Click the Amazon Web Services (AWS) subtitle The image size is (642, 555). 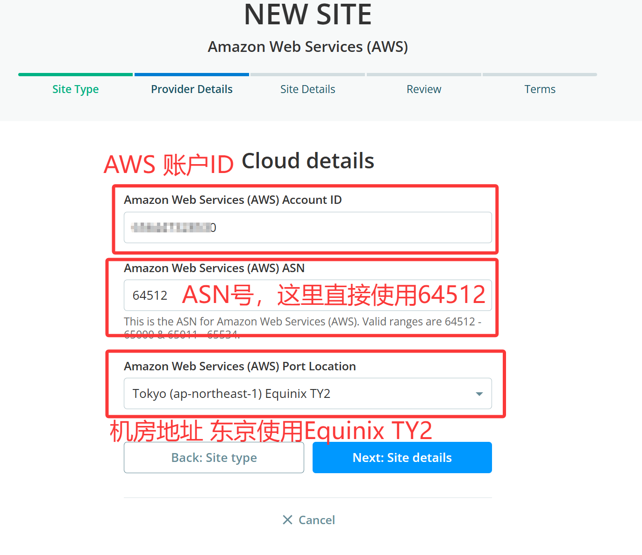pyautogui.click(x=308, y=47)
